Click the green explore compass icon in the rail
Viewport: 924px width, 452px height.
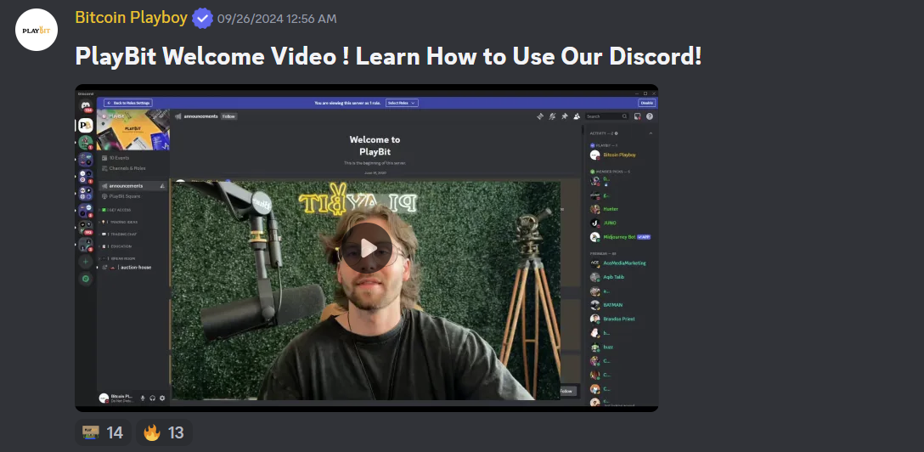click(x=86, y=279)
